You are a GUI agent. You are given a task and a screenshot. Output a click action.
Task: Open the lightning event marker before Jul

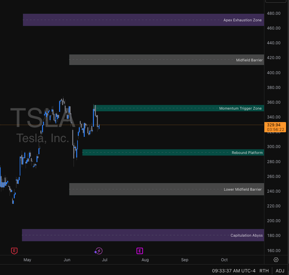click(x=99, y=251)
